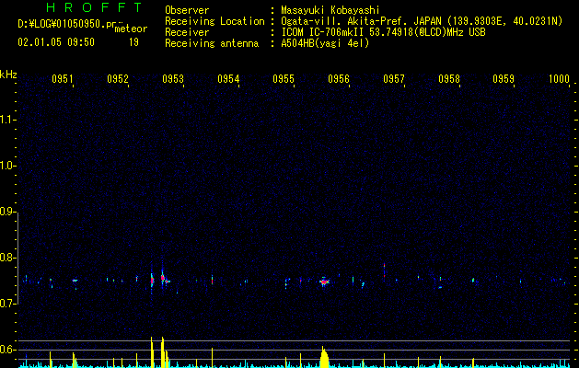This screenshot has width=579, height=368.
Task: Click the 0.9 kHz frequency label
Action: [8, 212]
